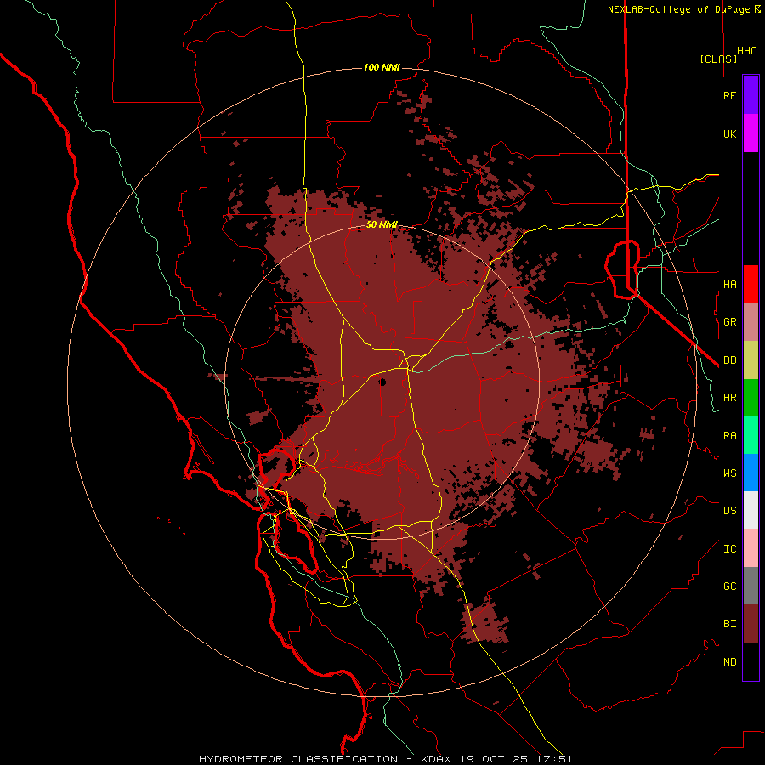Click the 50 NMI range ring label

[382, 225]
